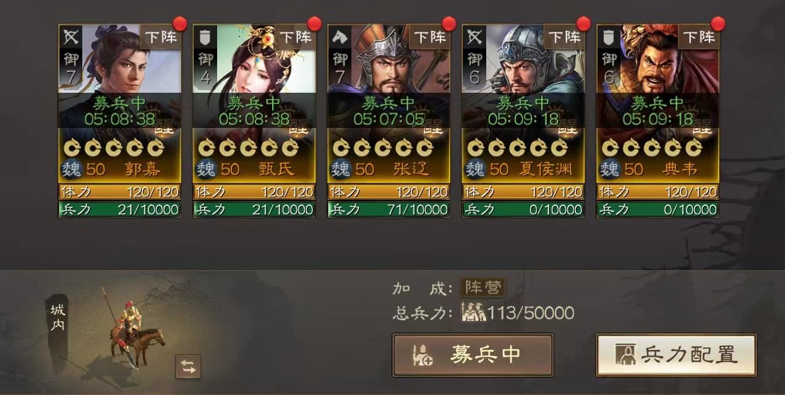Click the 募兵中 recruiting button

click(473, 355)
